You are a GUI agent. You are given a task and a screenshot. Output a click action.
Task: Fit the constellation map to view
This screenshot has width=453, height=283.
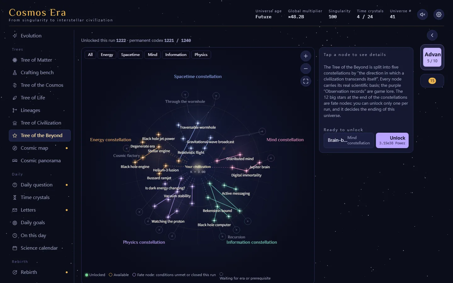click(306, 81)
